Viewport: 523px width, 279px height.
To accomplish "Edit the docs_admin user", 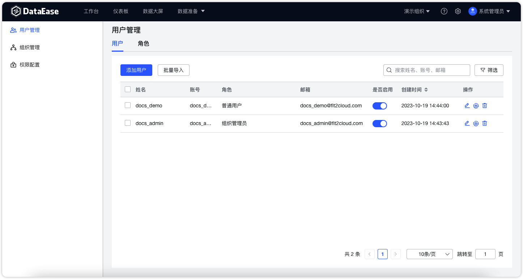I will [x=467, y=123].
